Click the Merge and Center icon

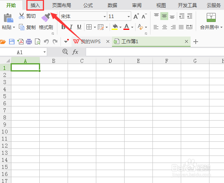(x=211, y=17)
